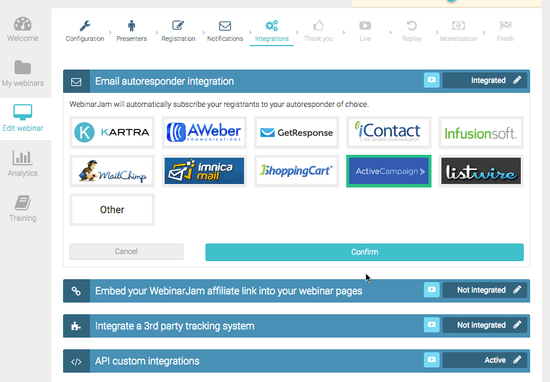Expand Integrate a 3rd party tracking system
This screenshot has width=550, height=382.
(x=175, y=327)
